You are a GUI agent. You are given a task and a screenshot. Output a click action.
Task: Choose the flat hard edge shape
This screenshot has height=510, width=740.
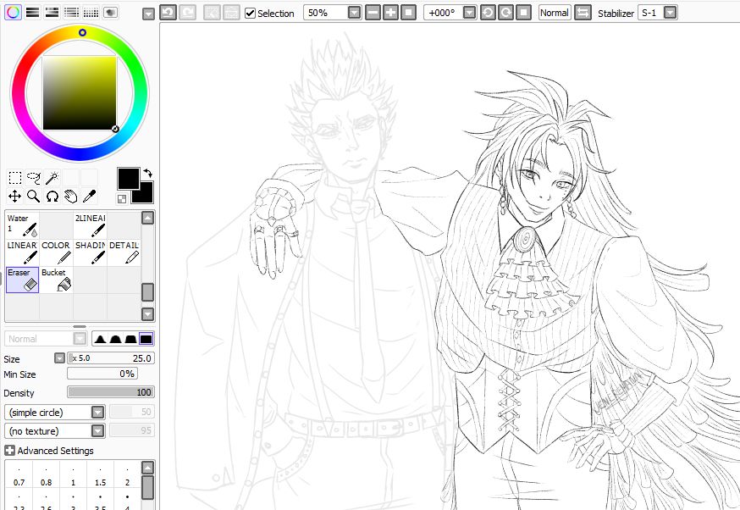(146, 339)
